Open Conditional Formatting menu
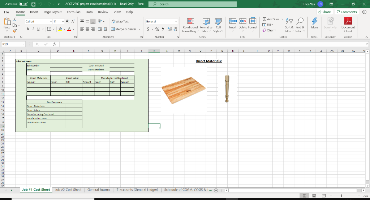This screenshot has width=370, height=200. [190, 25]
